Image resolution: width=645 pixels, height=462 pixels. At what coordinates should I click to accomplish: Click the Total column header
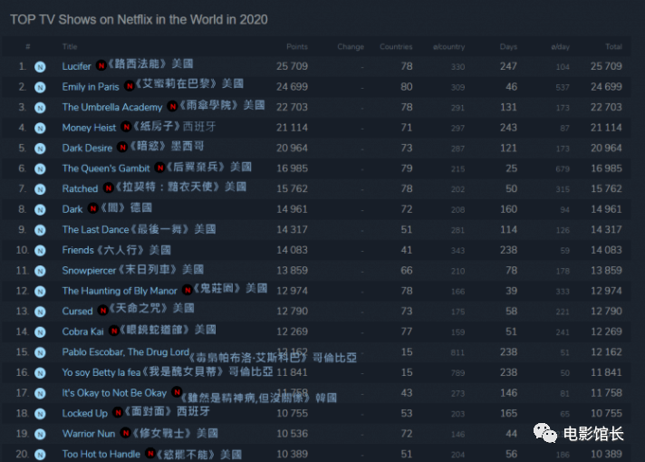613,46
